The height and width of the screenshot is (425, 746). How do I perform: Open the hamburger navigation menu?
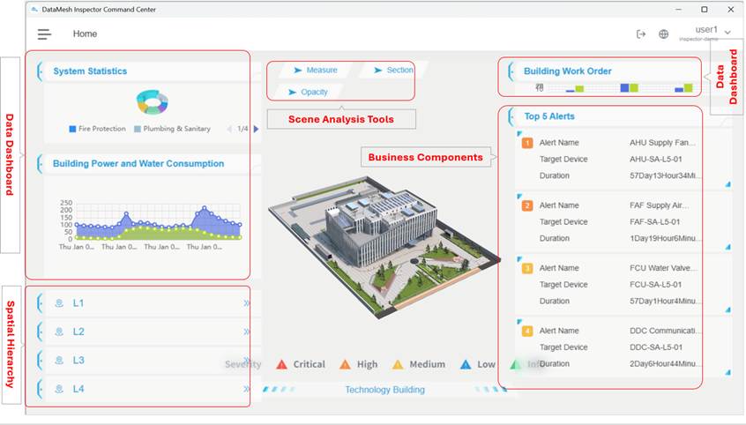coord(44,34)
